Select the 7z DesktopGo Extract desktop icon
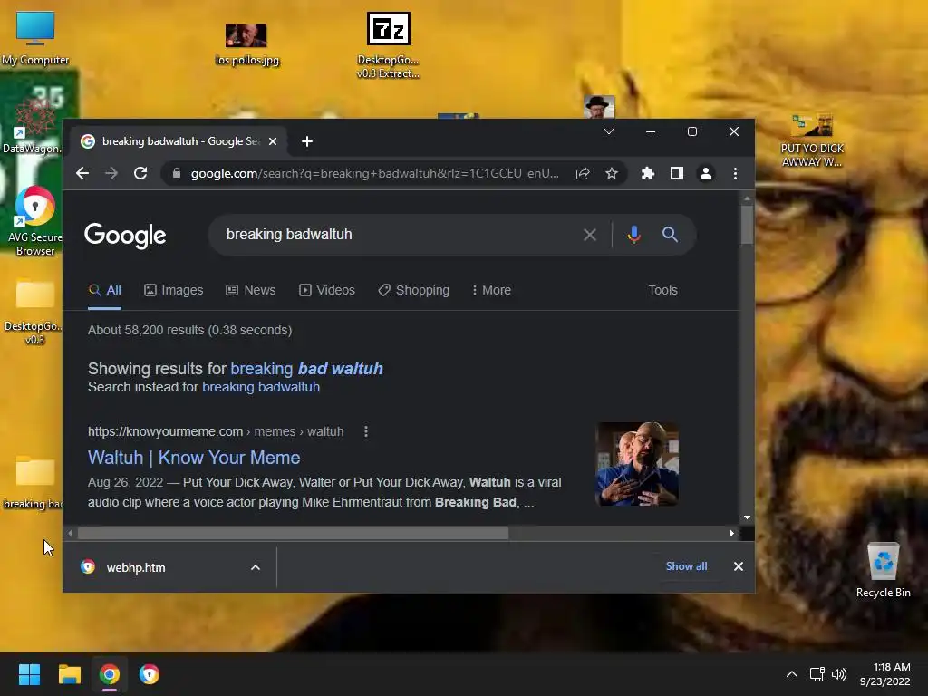 (388, 45)
